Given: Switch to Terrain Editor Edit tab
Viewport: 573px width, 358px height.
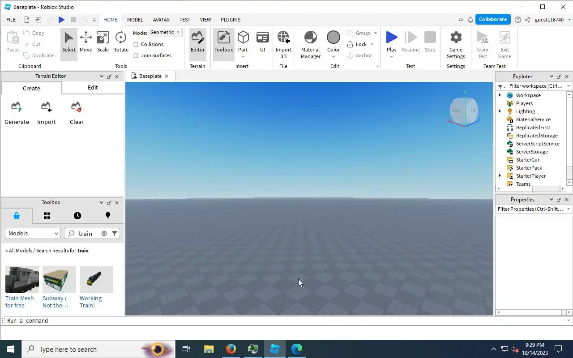Looking at the screenshot, I should tap(93, 88).
